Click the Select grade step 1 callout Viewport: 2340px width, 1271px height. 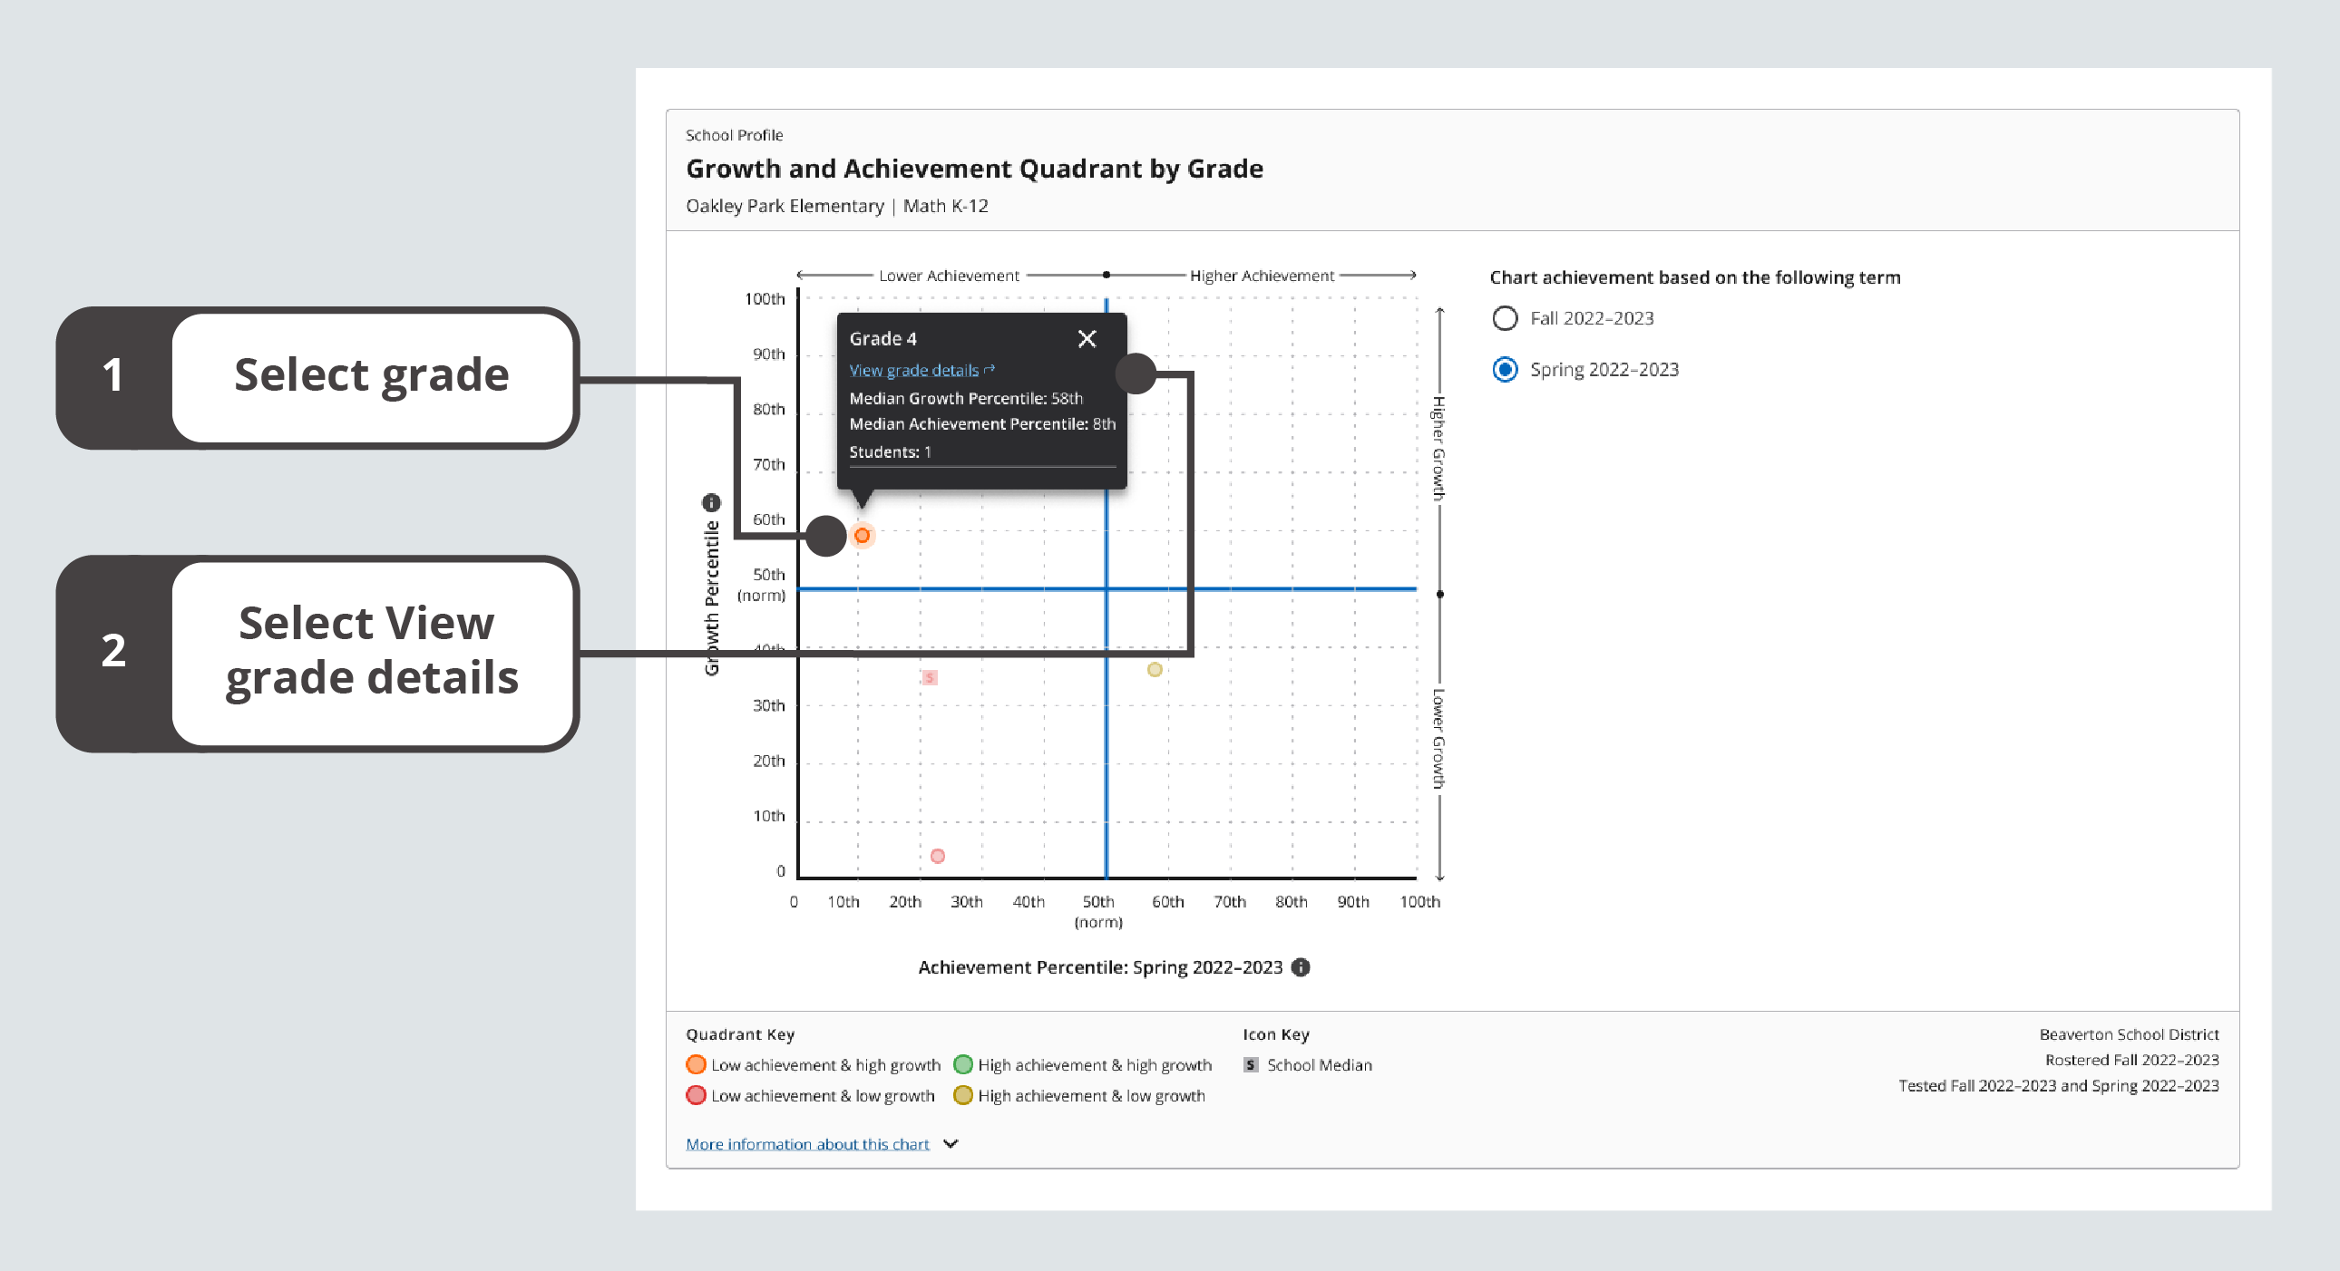(x=371, y=376)
